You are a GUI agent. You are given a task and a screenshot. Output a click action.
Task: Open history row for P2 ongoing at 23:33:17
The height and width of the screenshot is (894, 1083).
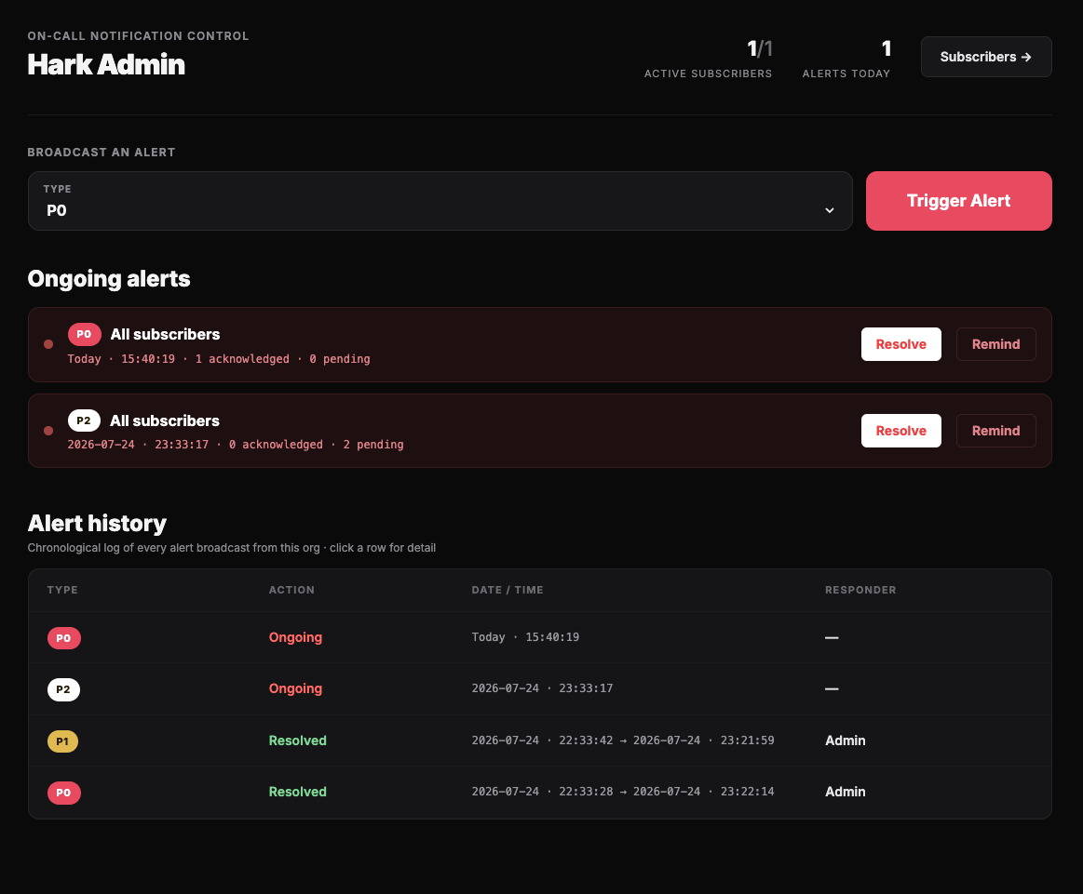click(539, 688)
